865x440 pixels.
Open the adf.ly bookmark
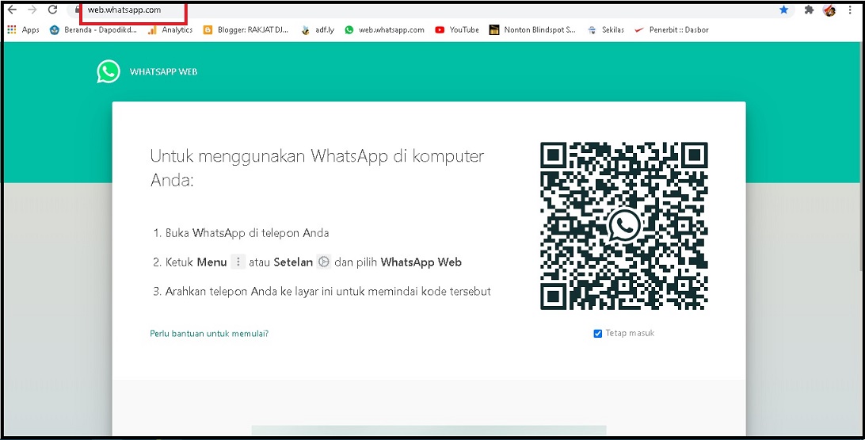[x=318, y=30]
